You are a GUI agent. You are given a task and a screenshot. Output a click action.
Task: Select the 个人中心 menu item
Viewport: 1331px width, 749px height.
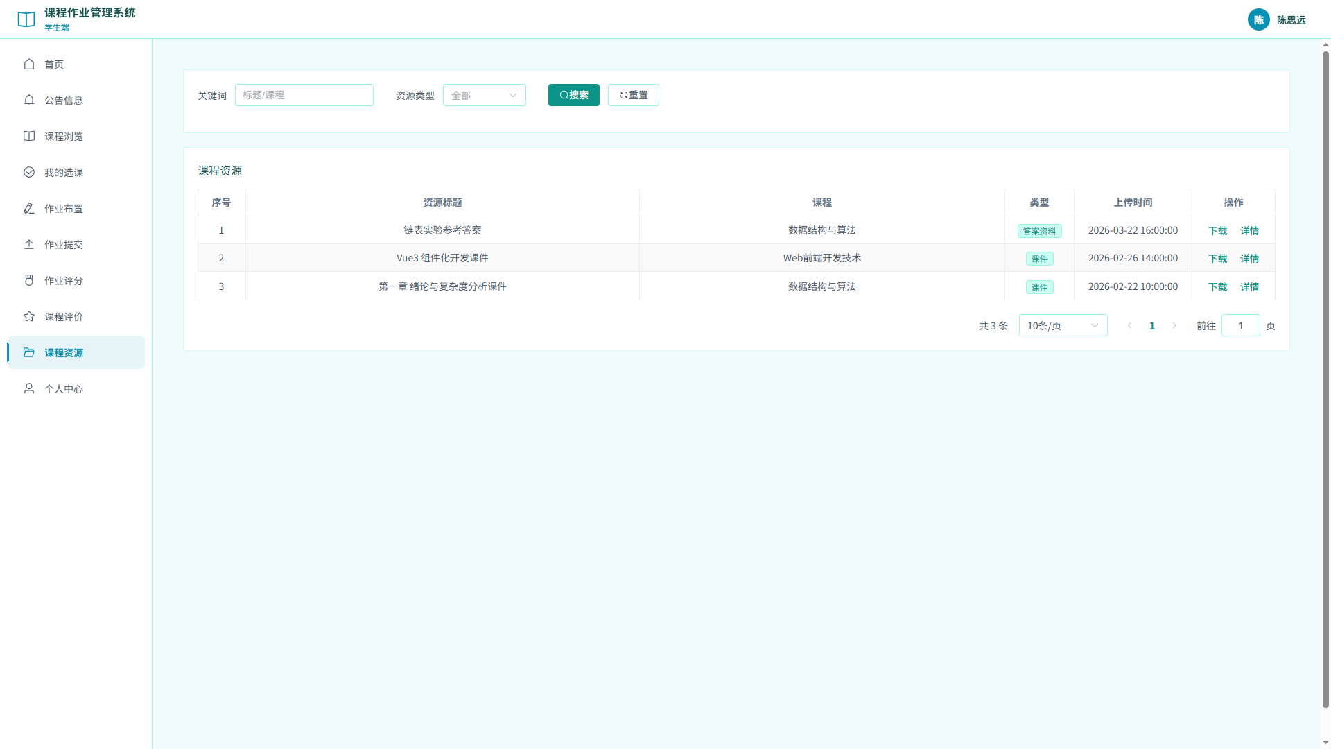pyautogui.click(x=76, y=388)
